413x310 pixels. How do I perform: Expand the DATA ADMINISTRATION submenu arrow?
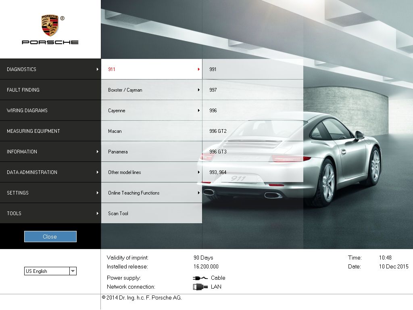(98, 172)
